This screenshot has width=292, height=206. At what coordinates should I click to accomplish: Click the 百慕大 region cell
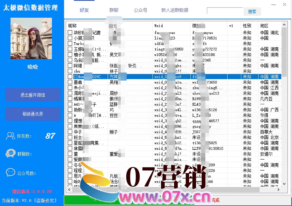pyautogui.click(x=266, y=132)
